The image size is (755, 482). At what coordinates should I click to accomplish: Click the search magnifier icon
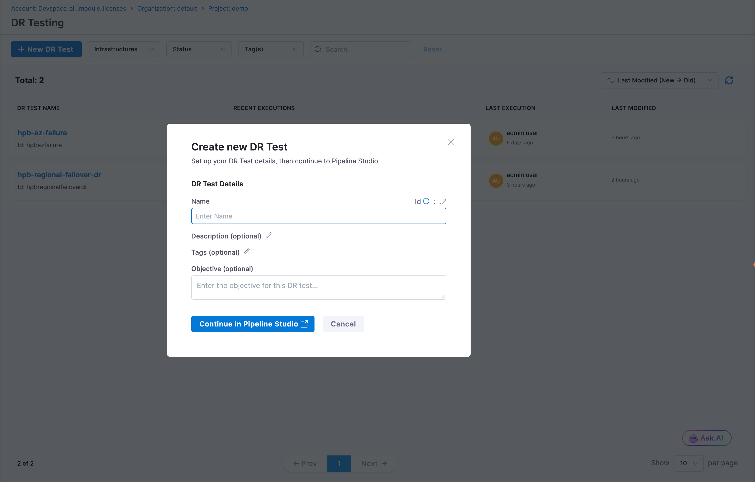(x=318, y=50)
